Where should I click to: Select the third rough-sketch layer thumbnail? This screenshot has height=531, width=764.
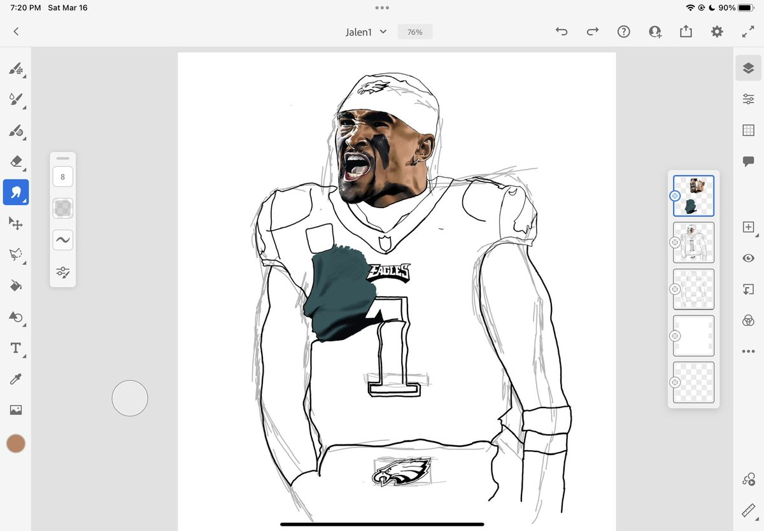point(693,289)
